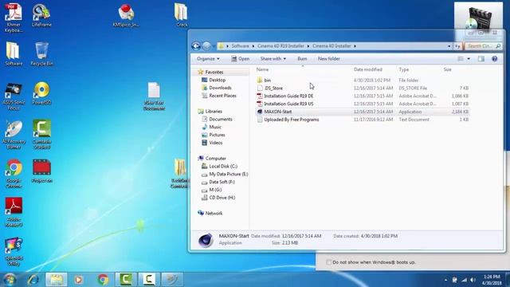Open the Khmer Keyboard PDF desktop icon
The height and width of the screenshot is (287, 510).
[14, 18]
